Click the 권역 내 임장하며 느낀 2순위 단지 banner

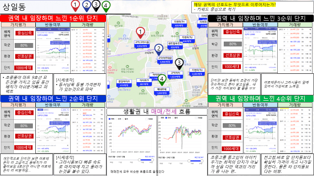coord(53,99)
